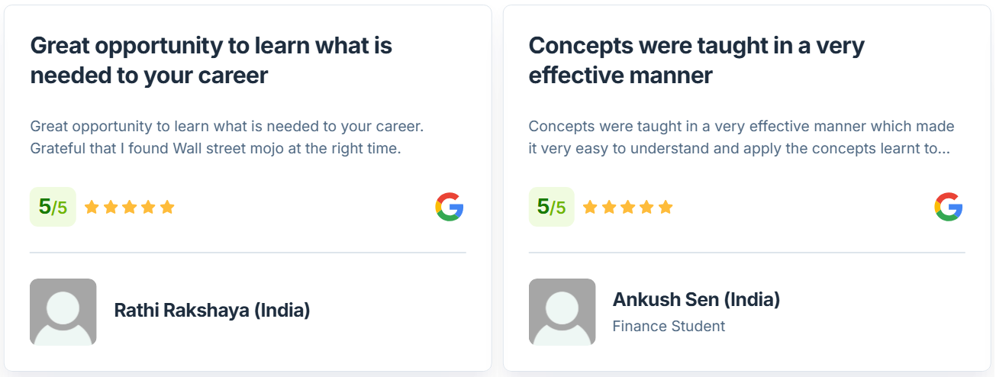
Task: Open the 'Great opportunity to learn' review title
Action: click(x=211, y=60)
